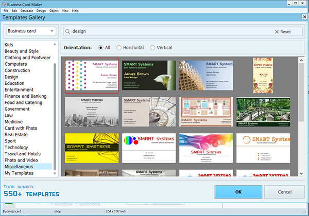Choose Vertical orientation option
The width and height of the screenshot is (309, 216).
tap(152, 48)
